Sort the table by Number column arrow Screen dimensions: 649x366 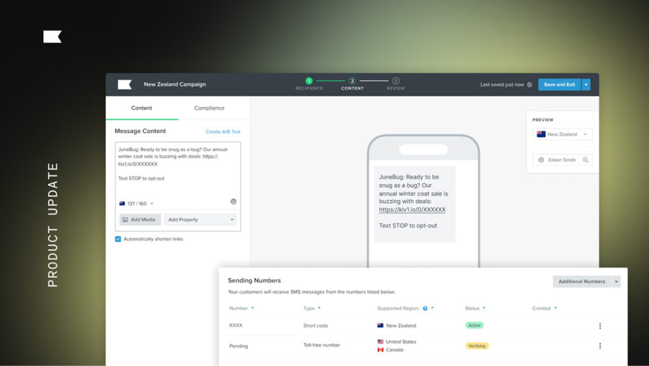pyautogui.click(x=253, y=308)
